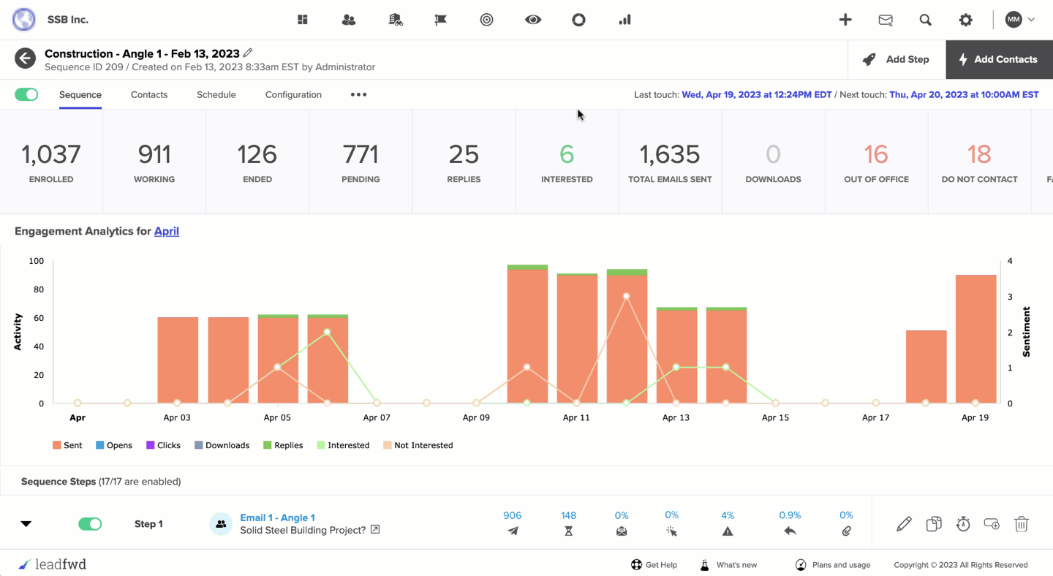Toggle the sequence active switch
Viewport: 1053px width, 576px height.
[x=26, y=94]
